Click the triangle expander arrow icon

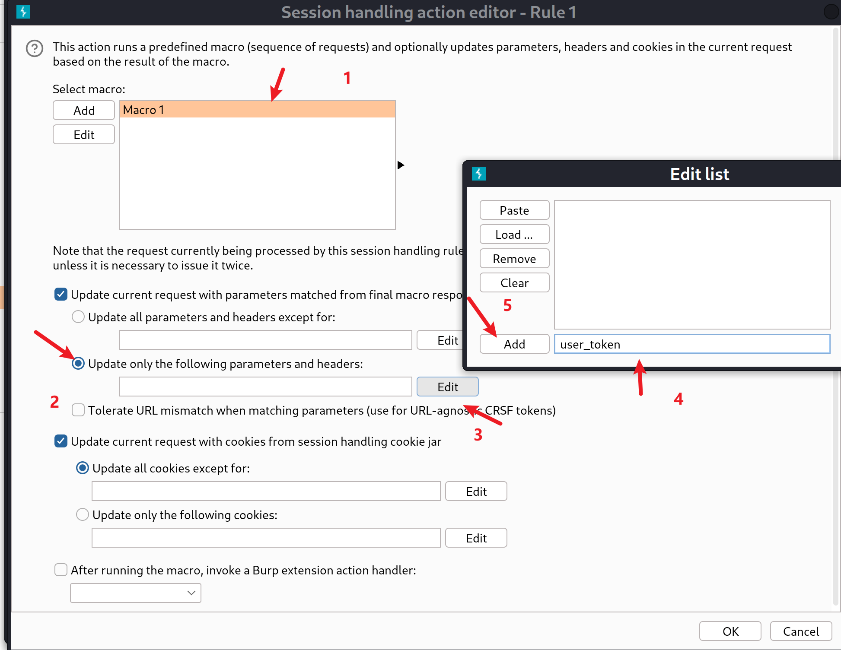click(401, 165)
